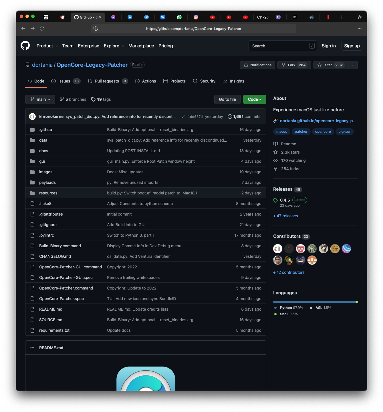Image resolution: width=383 pixels, height=412 pixels.
Task: Open the dortania owner link
Action: click(42, 65)
